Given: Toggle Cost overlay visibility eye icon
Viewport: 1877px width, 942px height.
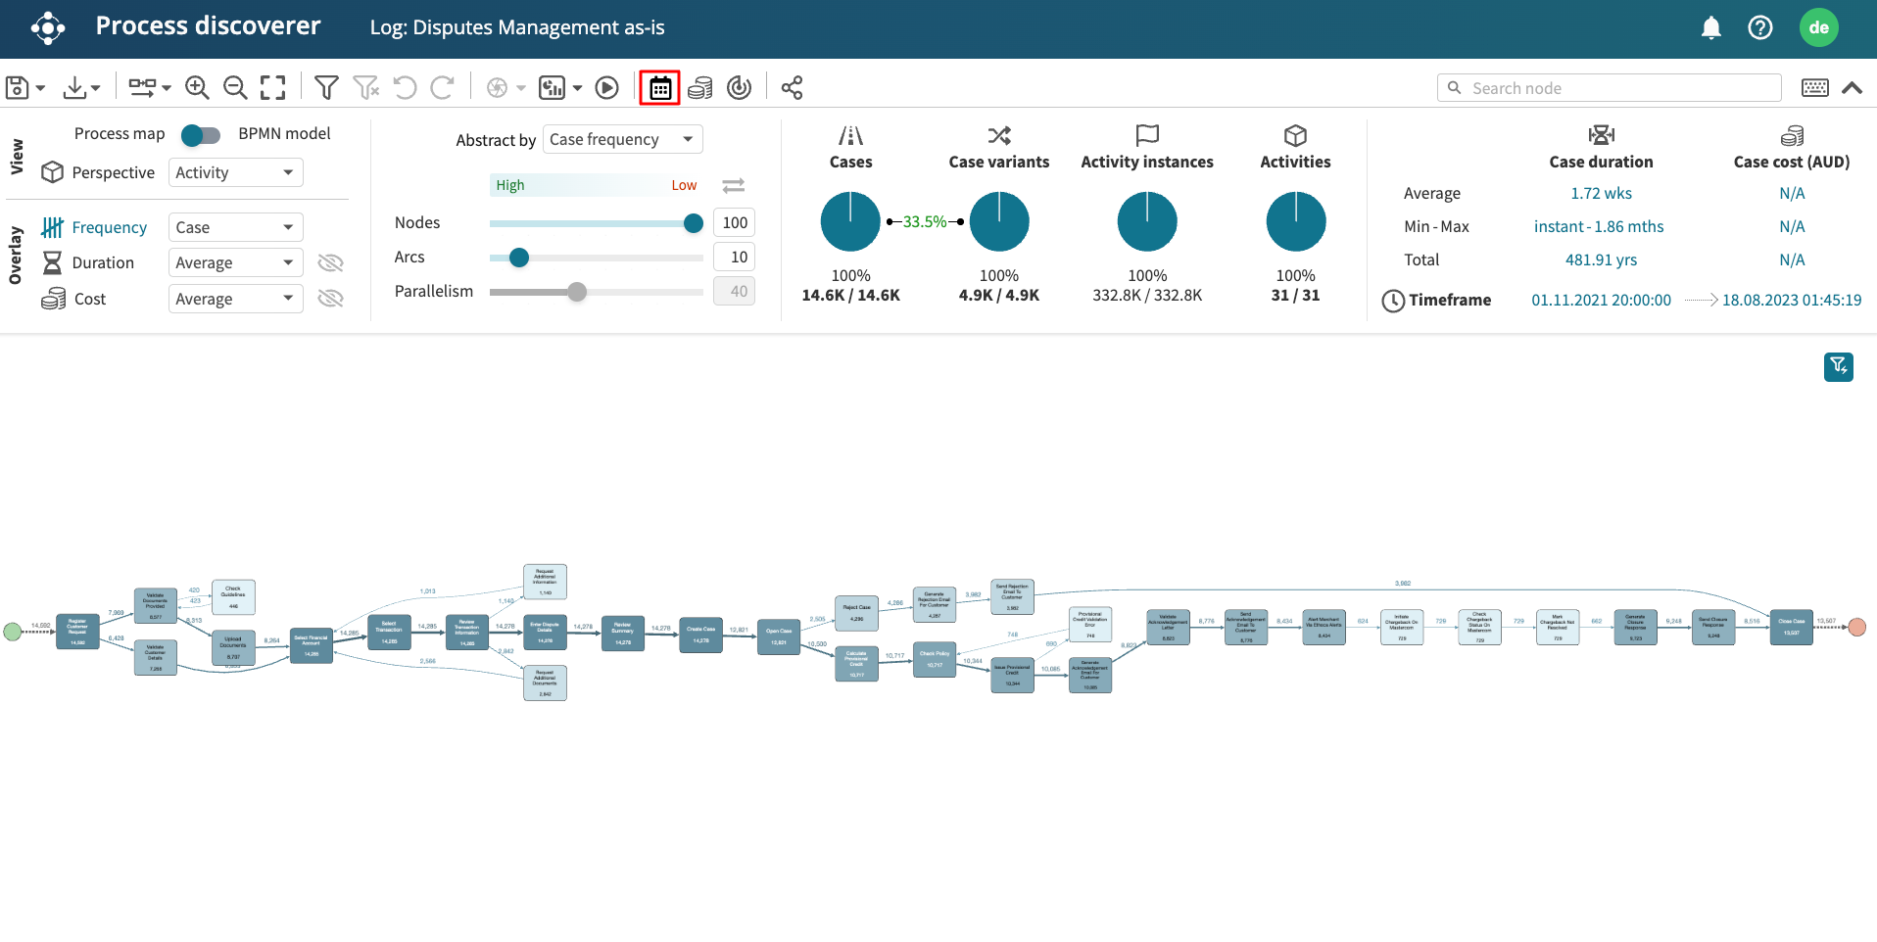Looking at the screenshot, I should click(331, 299).
